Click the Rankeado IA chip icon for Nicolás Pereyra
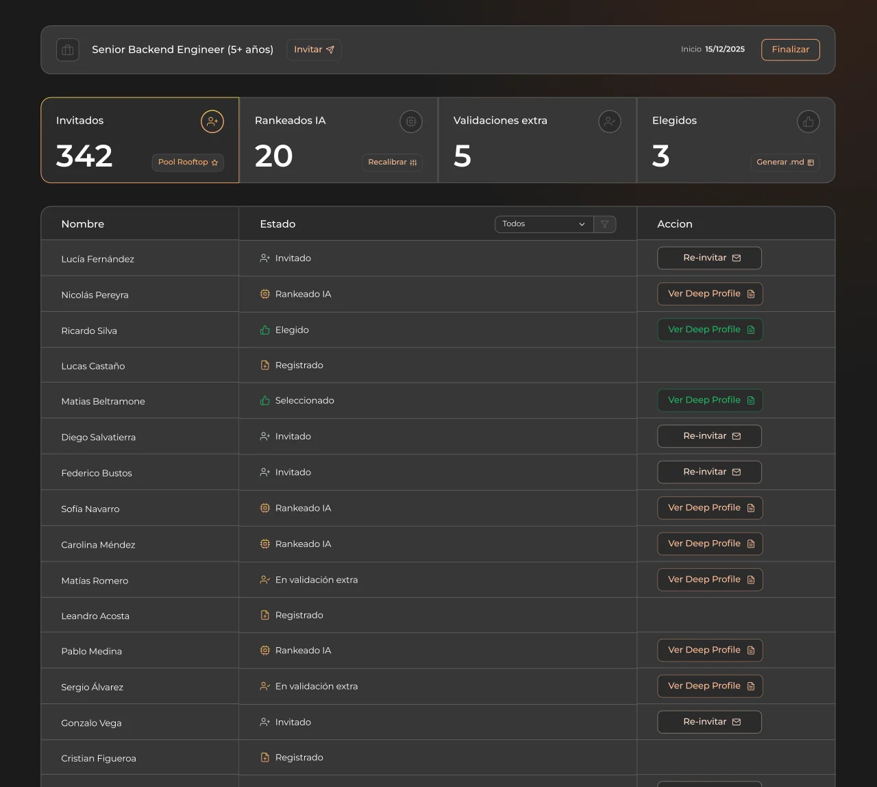The image size is (877, 787). [265, 294]
